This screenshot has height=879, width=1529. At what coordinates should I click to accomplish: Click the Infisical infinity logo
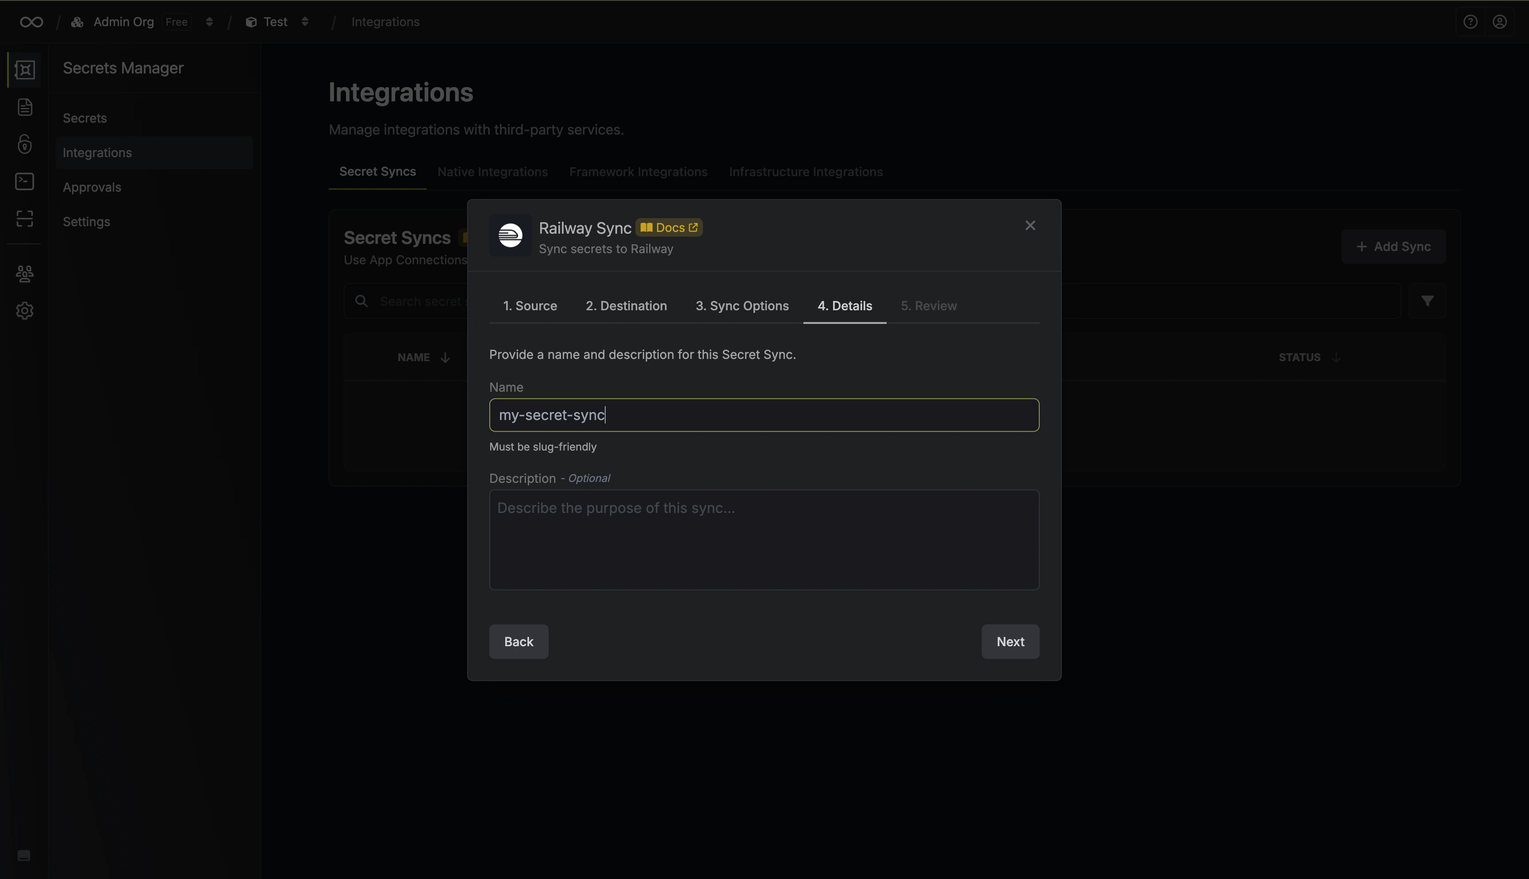[x=31, y=22]
